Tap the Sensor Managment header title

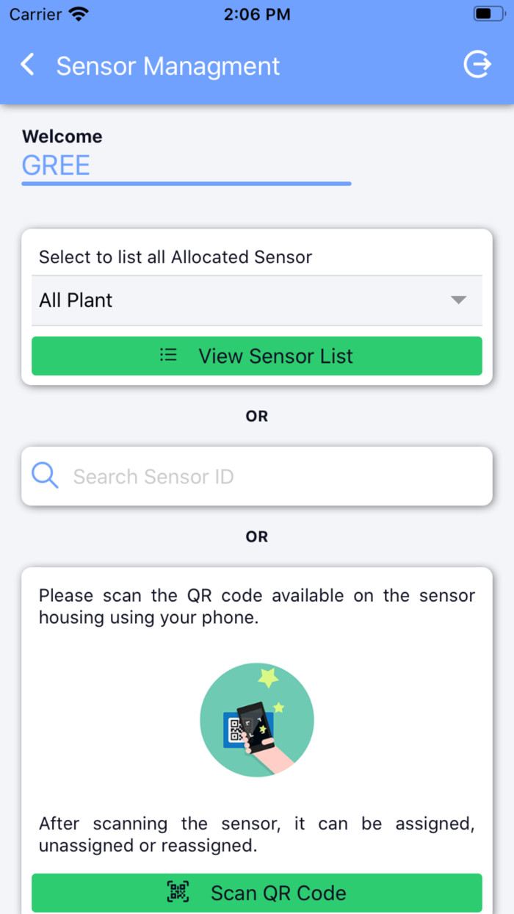click(x=168, y=66)
